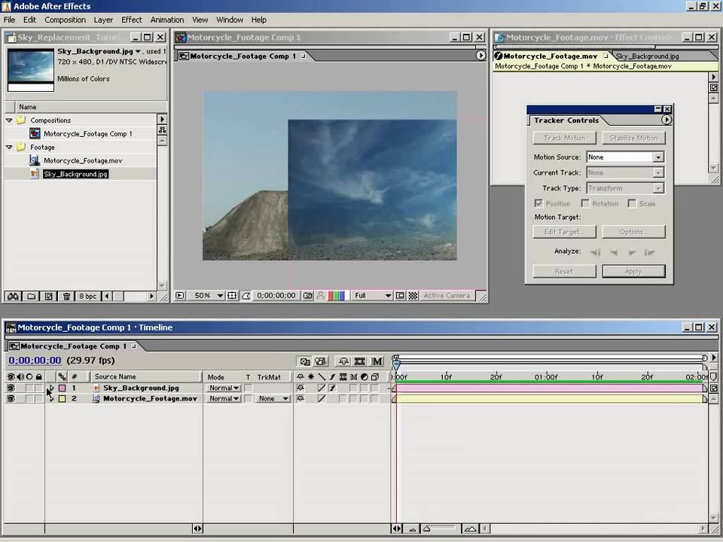
Task: Create a new folder in Project panel
Action: point(30,297)
